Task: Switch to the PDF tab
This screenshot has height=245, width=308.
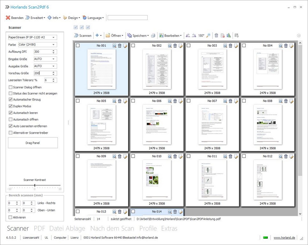Action: (39, 228)
